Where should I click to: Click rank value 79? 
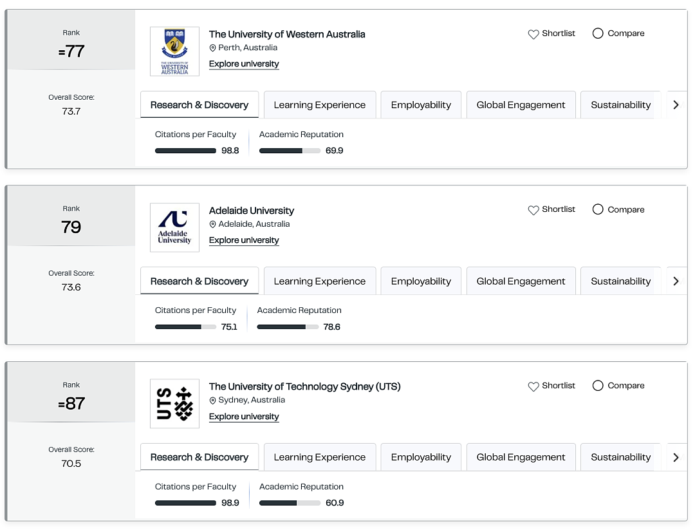[x=71, y=227]
